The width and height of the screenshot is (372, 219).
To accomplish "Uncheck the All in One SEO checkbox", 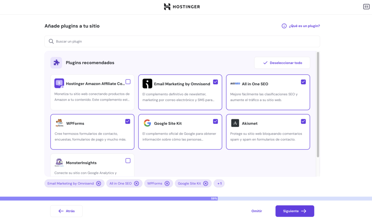I will (303, 82).
